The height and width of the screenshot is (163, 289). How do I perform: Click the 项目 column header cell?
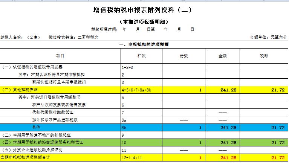[60, 56]
